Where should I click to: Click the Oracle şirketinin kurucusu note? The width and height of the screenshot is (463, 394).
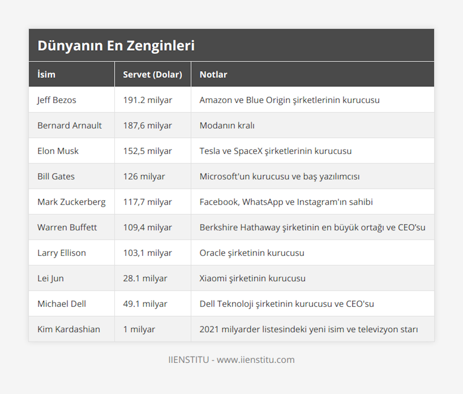click(x=252, y=253)
